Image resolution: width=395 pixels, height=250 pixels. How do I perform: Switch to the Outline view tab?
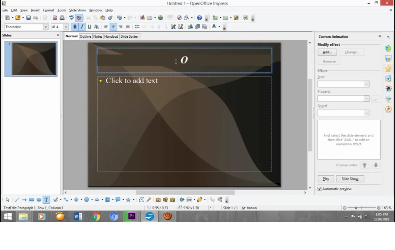85,36
